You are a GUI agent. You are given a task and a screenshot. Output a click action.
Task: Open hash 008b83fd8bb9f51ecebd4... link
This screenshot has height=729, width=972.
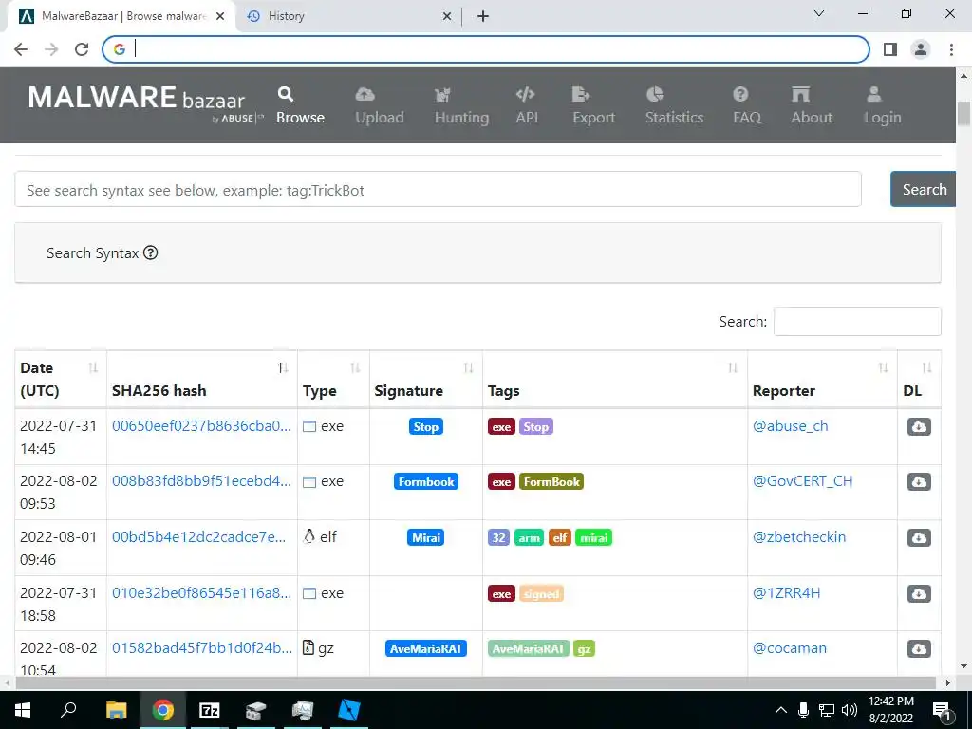201,481
